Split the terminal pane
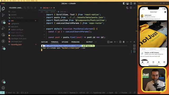 point(120,42)
